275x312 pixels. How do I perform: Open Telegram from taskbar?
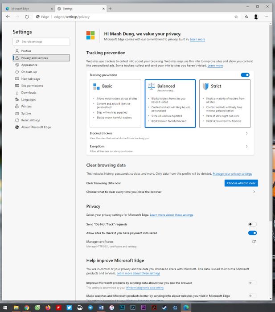click(90, 308)
